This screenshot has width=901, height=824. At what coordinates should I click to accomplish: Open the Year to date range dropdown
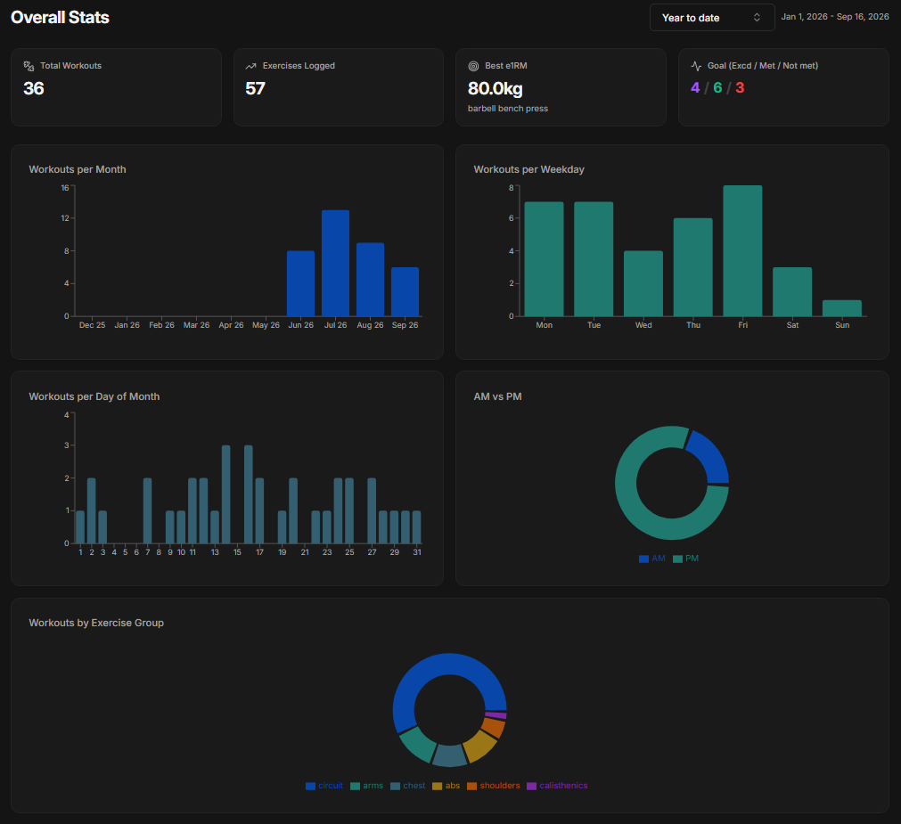click(x=712, y=18)
